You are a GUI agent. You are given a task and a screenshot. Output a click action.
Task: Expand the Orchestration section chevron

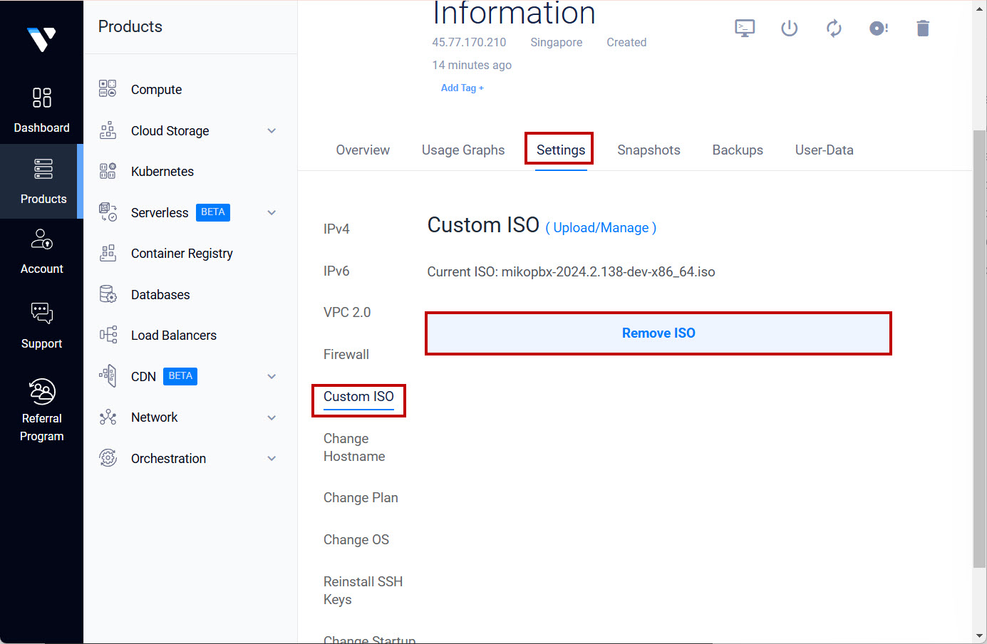click(x=272, y=459)
